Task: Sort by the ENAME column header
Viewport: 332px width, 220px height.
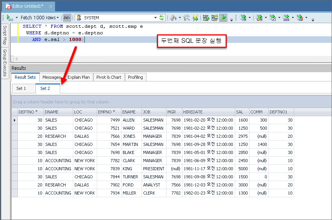Action: (131, 112)
